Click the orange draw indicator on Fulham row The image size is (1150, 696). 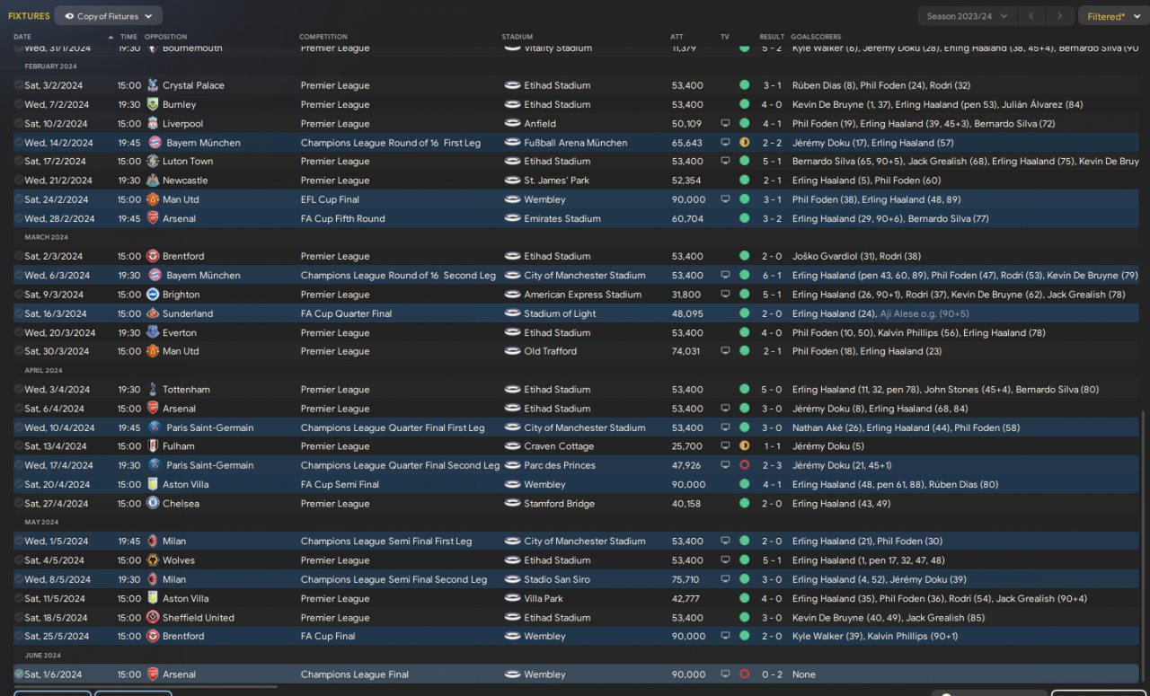pos(744,446)
